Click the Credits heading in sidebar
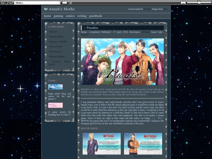212x159 pixels. (x=53, y=80)
